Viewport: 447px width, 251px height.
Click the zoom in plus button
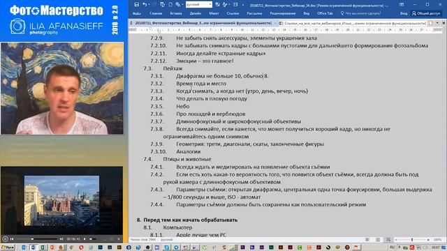click(428, 240)
